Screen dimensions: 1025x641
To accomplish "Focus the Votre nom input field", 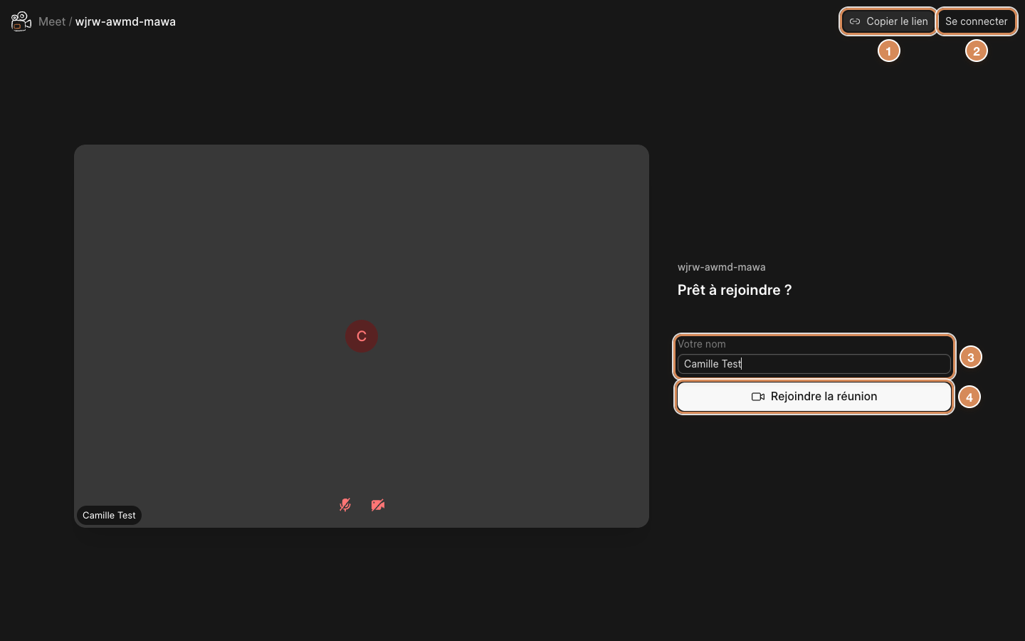I will [x=814, y=364].
